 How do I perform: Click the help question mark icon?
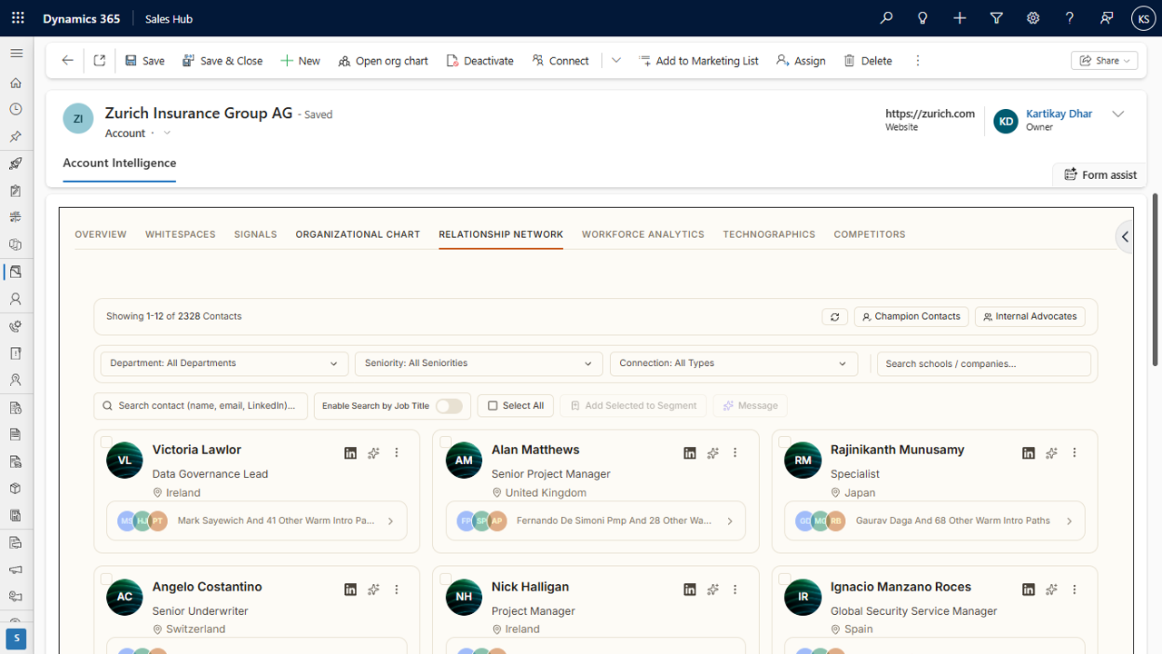(x=1069, y=18)
